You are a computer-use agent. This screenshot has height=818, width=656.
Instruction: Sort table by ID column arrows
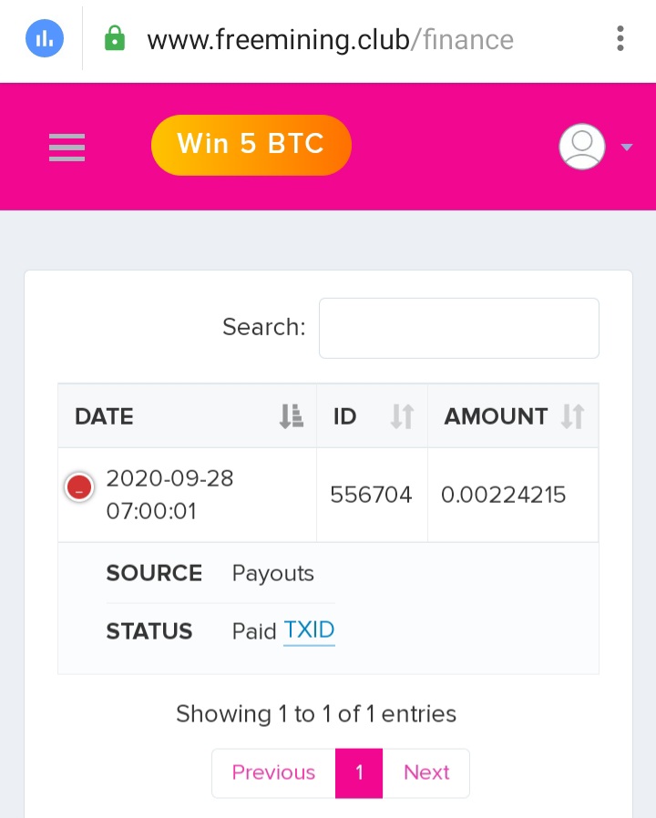(x=403, y=416)
